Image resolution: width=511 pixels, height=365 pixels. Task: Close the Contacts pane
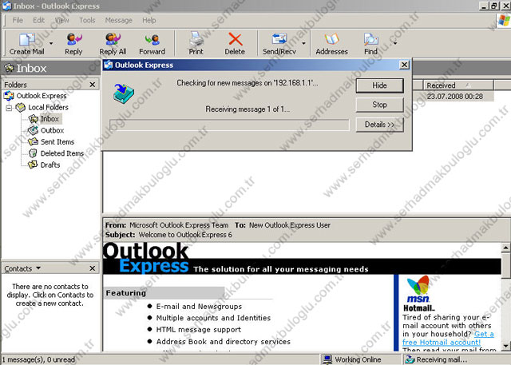[93, 268]
